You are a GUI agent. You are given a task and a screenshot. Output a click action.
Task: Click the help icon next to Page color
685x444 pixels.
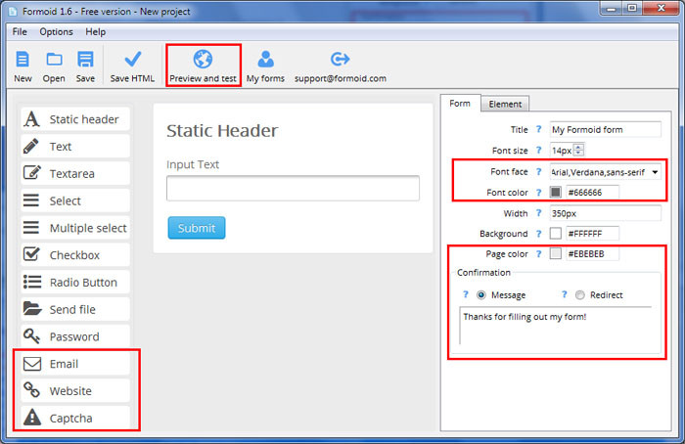click(538, 253)
